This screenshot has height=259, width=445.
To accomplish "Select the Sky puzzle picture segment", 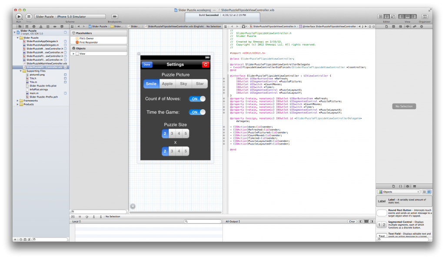I will point(184,84).
